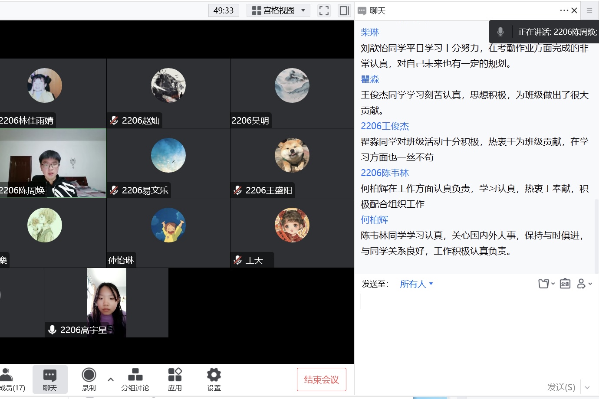Open the Apps panel
Image resolution: width=599 pixels, height=399 pixels.
[175, 379]
